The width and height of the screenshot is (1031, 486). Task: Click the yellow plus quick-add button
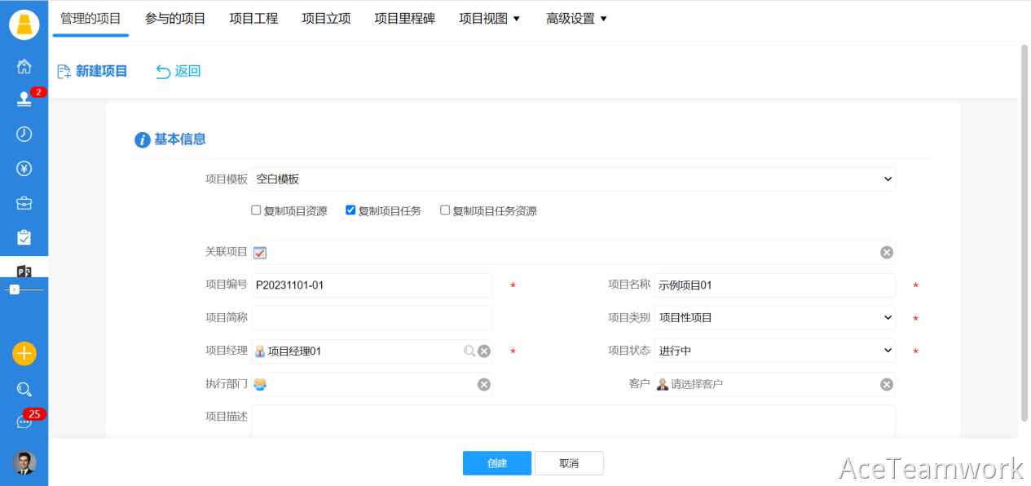point(24,354)
